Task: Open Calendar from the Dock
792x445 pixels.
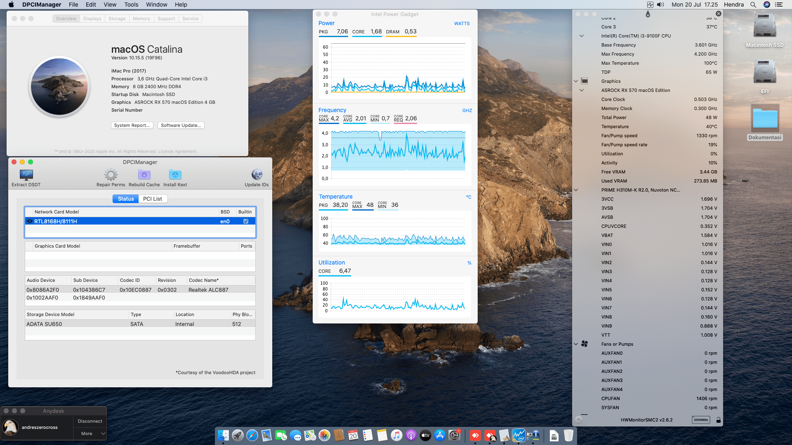Action: click(x=353, y=435)
